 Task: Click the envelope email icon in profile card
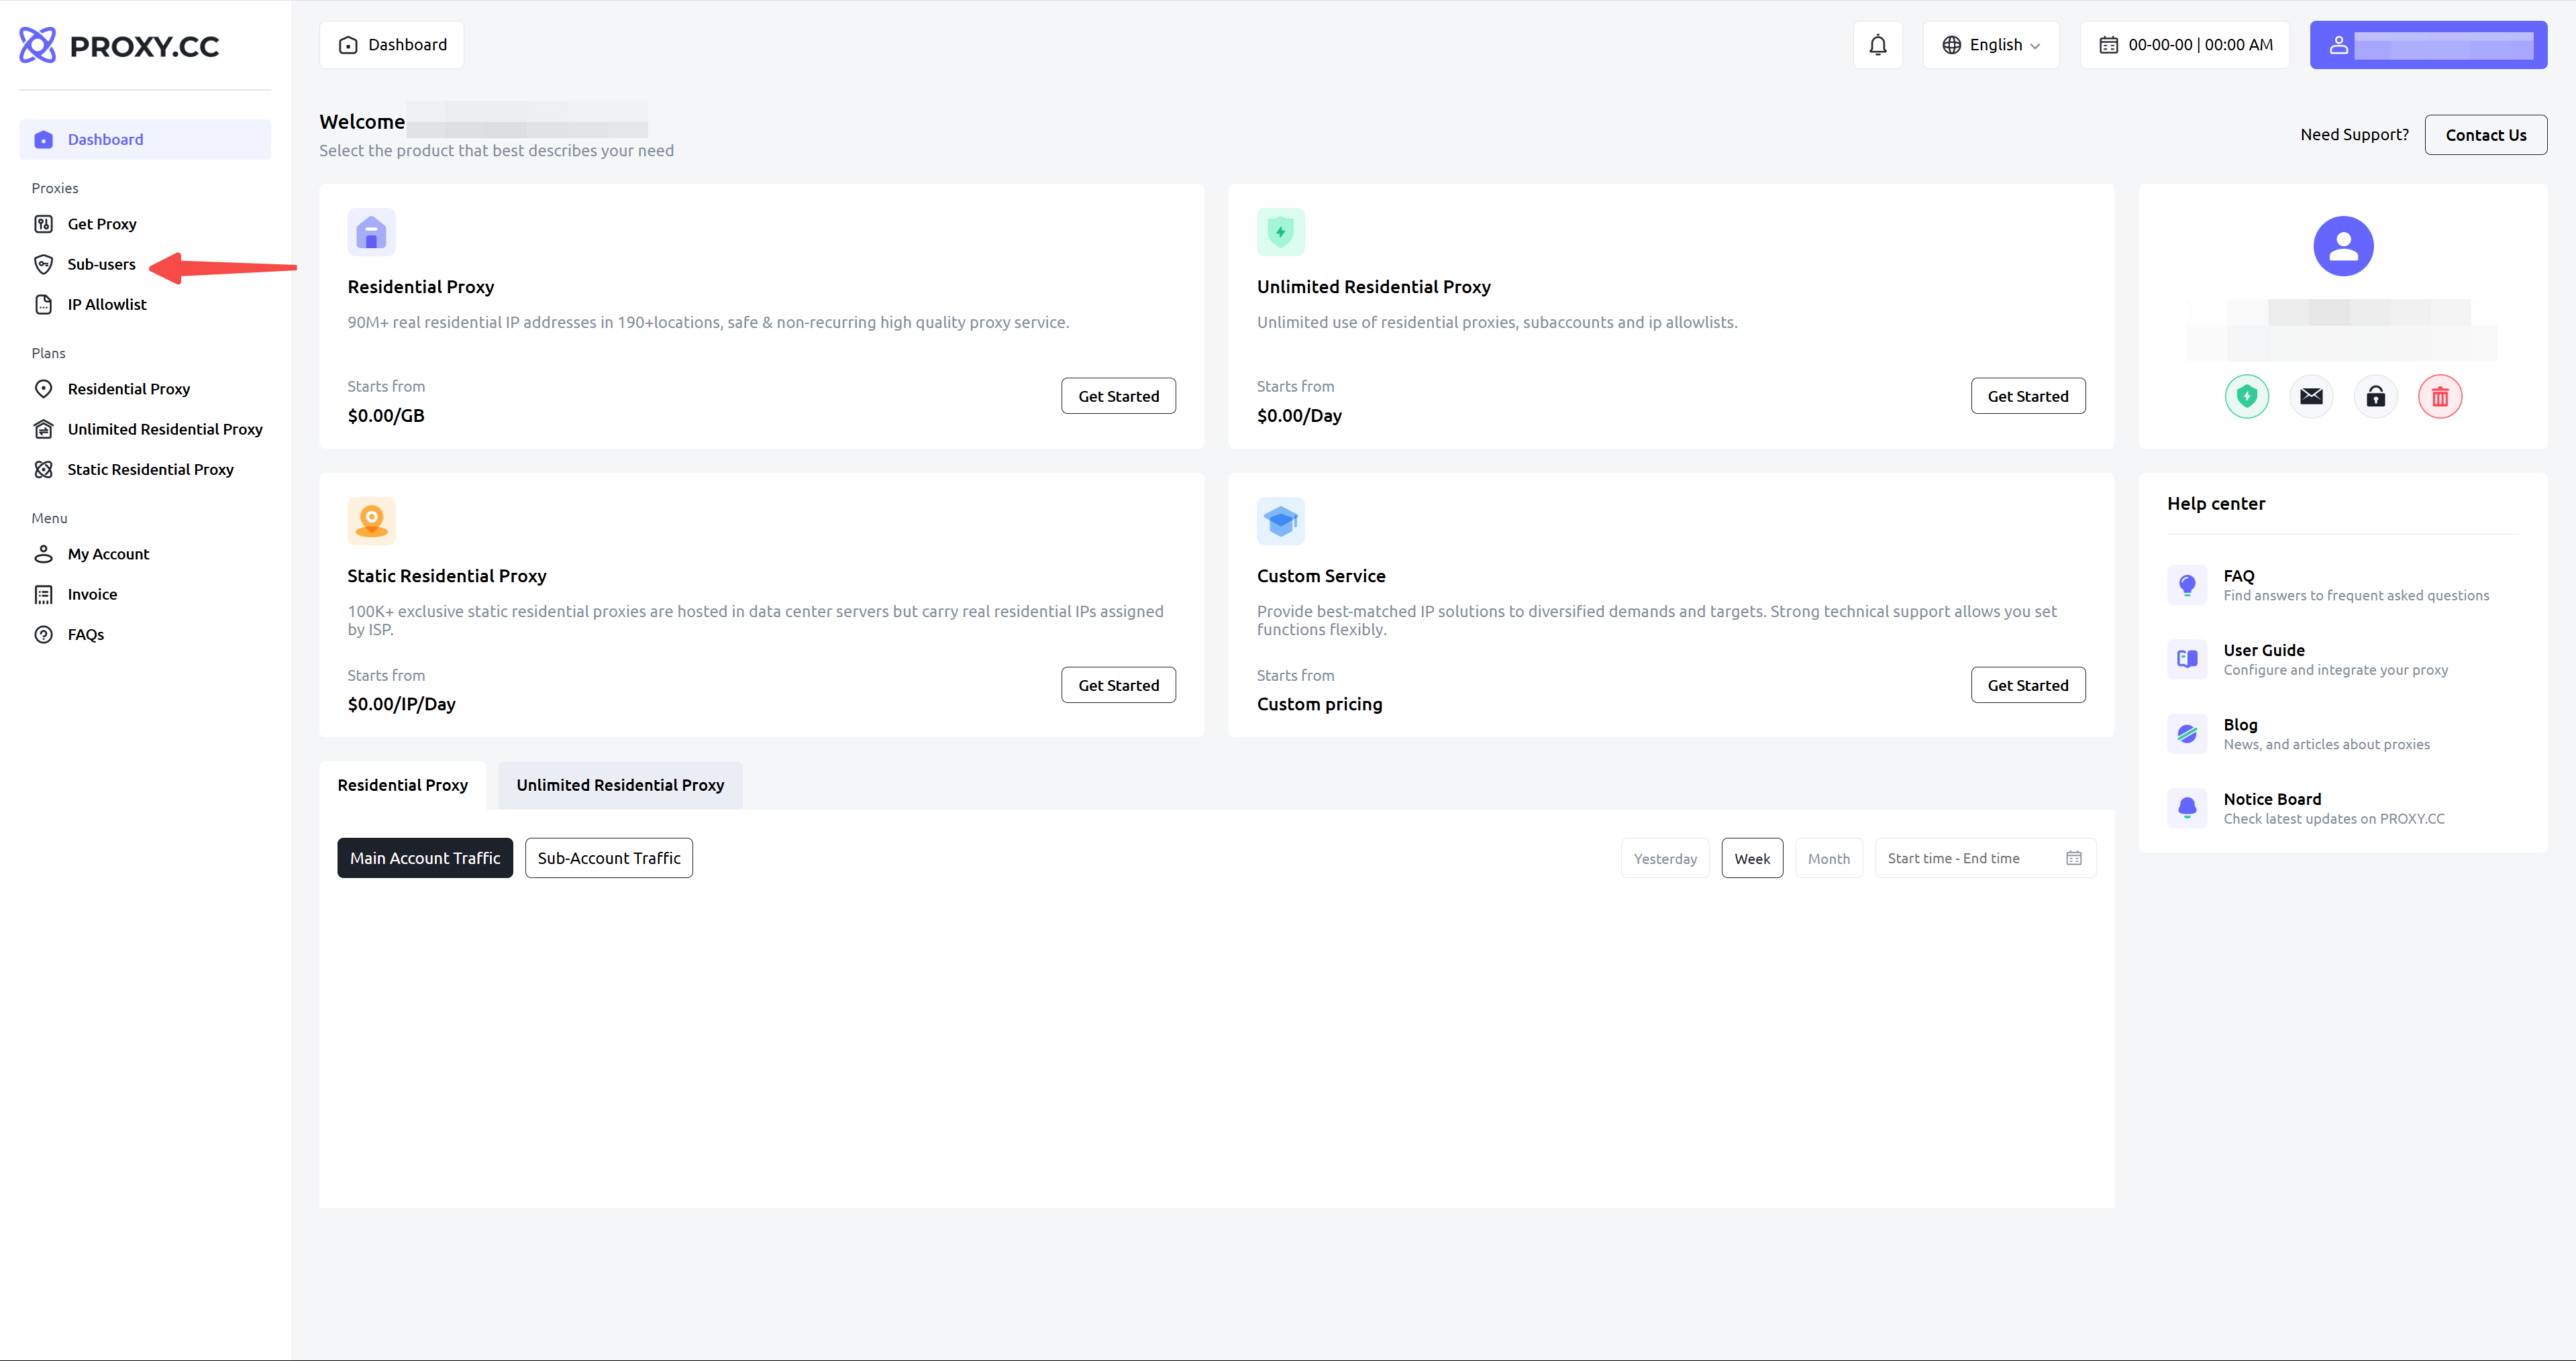(x=2311, y=397)
